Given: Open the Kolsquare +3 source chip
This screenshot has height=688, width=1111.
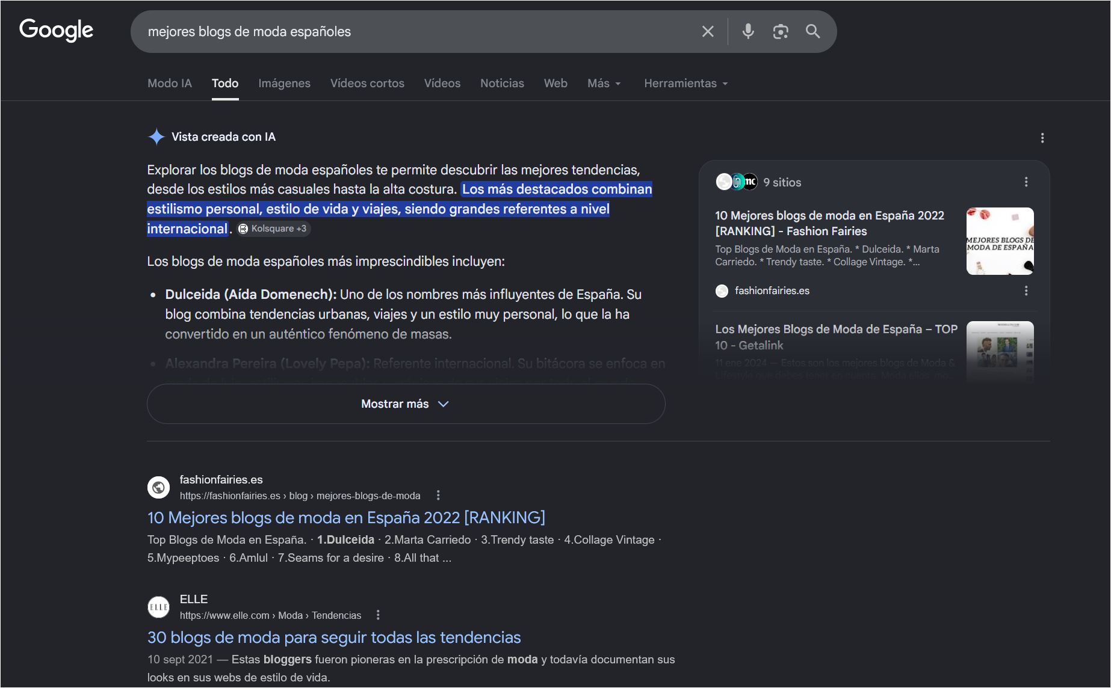Looking at the screenshot, I should click(x=273, y=229).
